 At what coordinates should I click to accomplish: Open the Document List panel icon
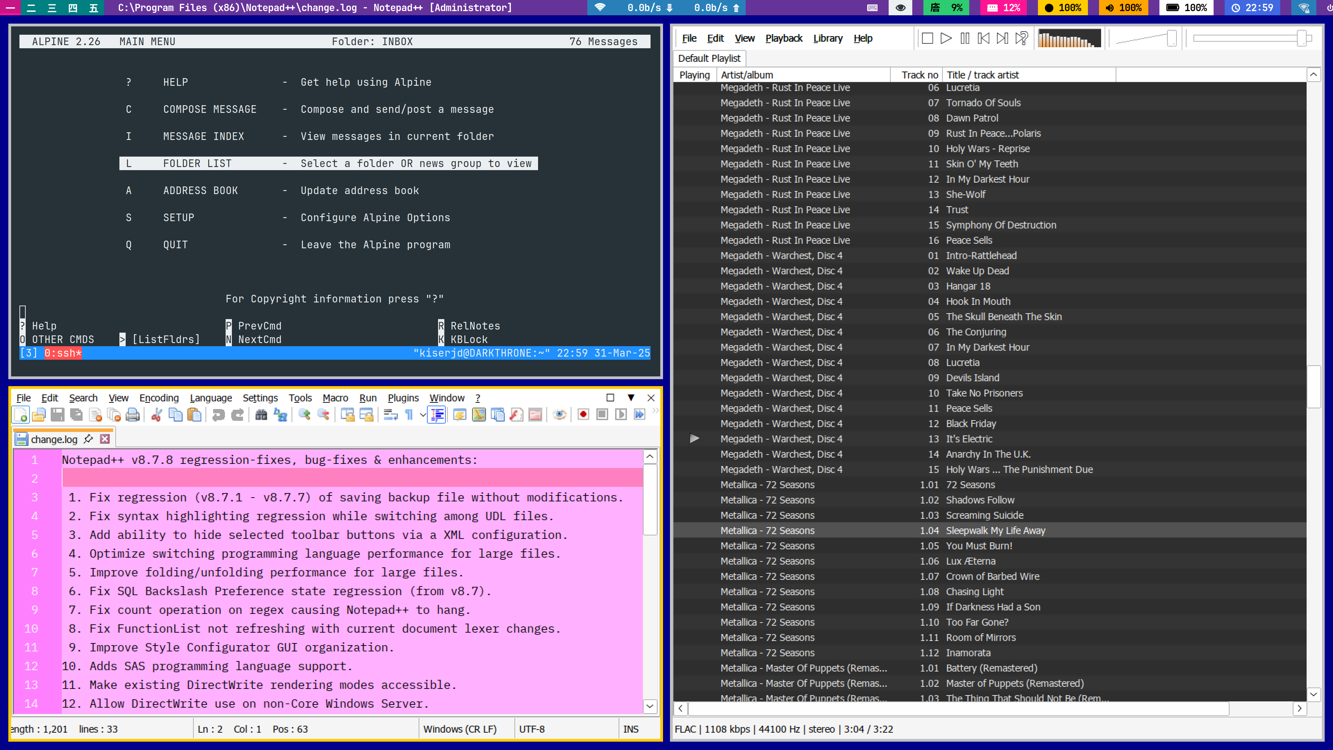(497, 415)
